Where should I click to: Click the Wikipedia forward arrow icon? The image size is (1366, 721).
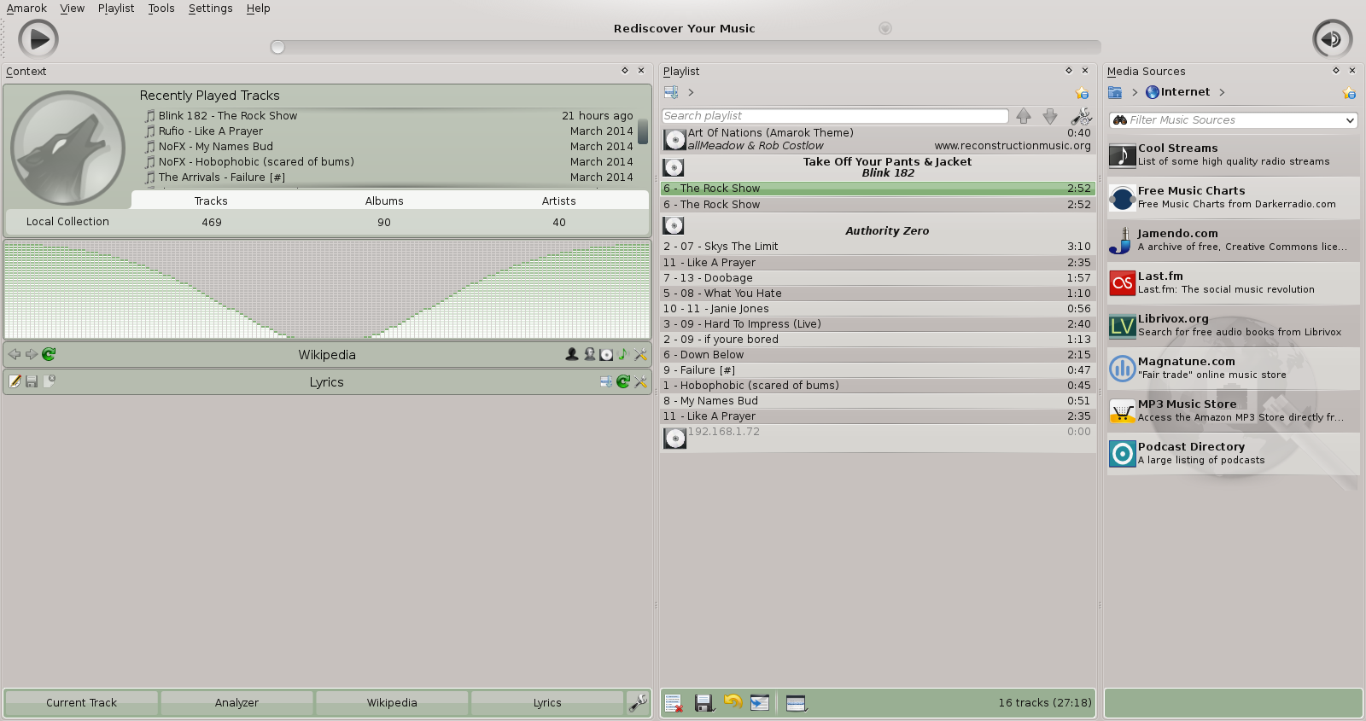coord(32,354)
